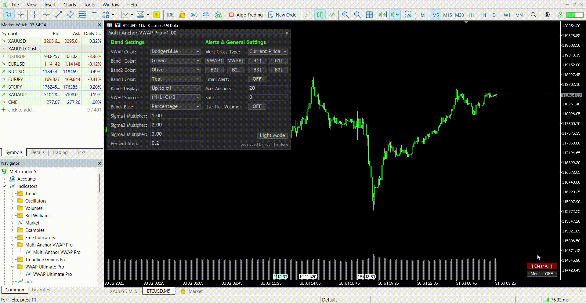This screenshot has height=303, width=586.
Task: Toggle Mouse: OFF button
Action: 542,274
